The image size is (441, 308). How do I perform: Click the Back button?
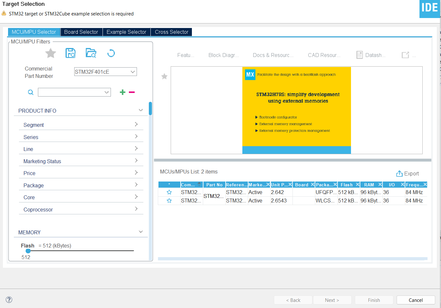(x=293, y=300)
